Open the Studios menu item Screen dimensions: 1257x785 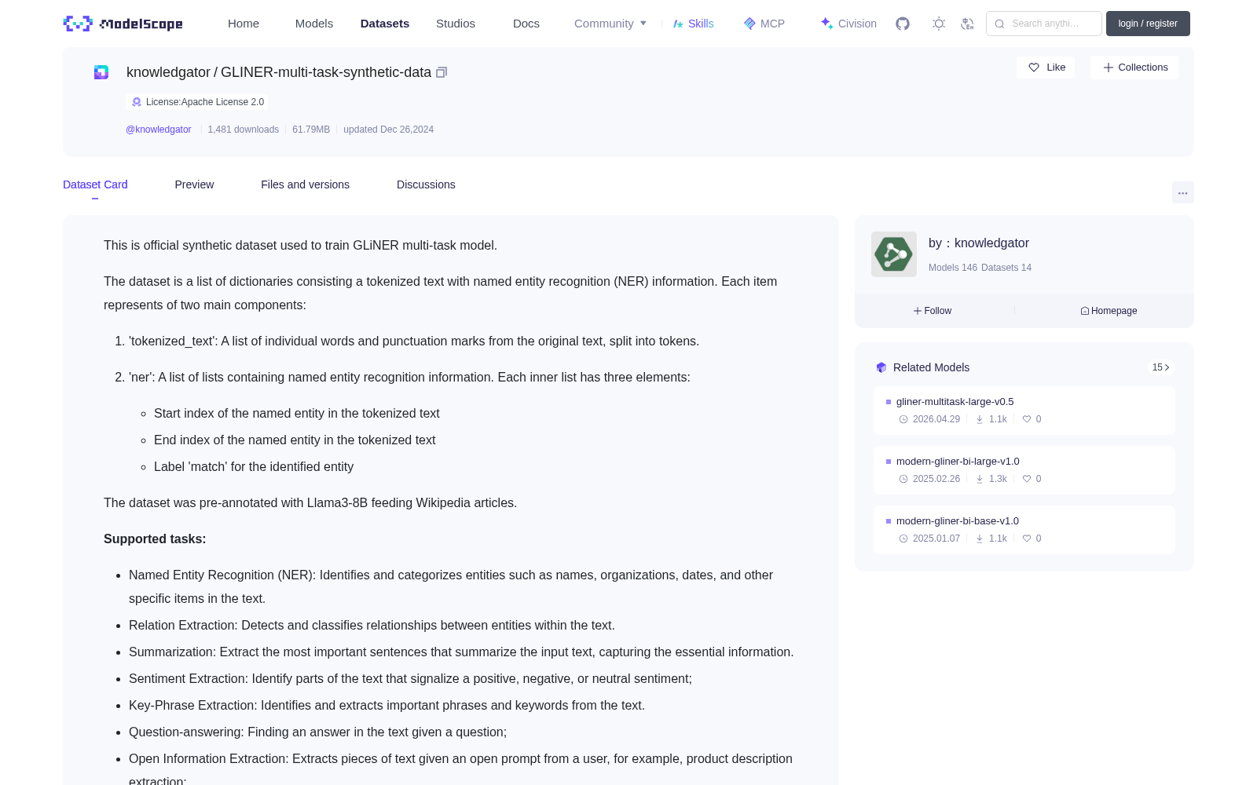click(x=456, y=24)
